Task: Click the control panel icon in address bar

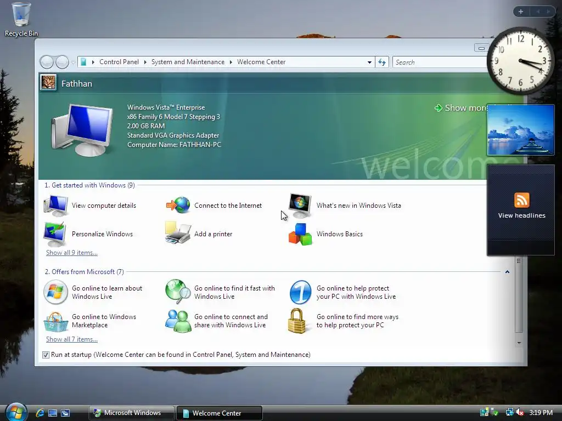Action: point(83,62)
